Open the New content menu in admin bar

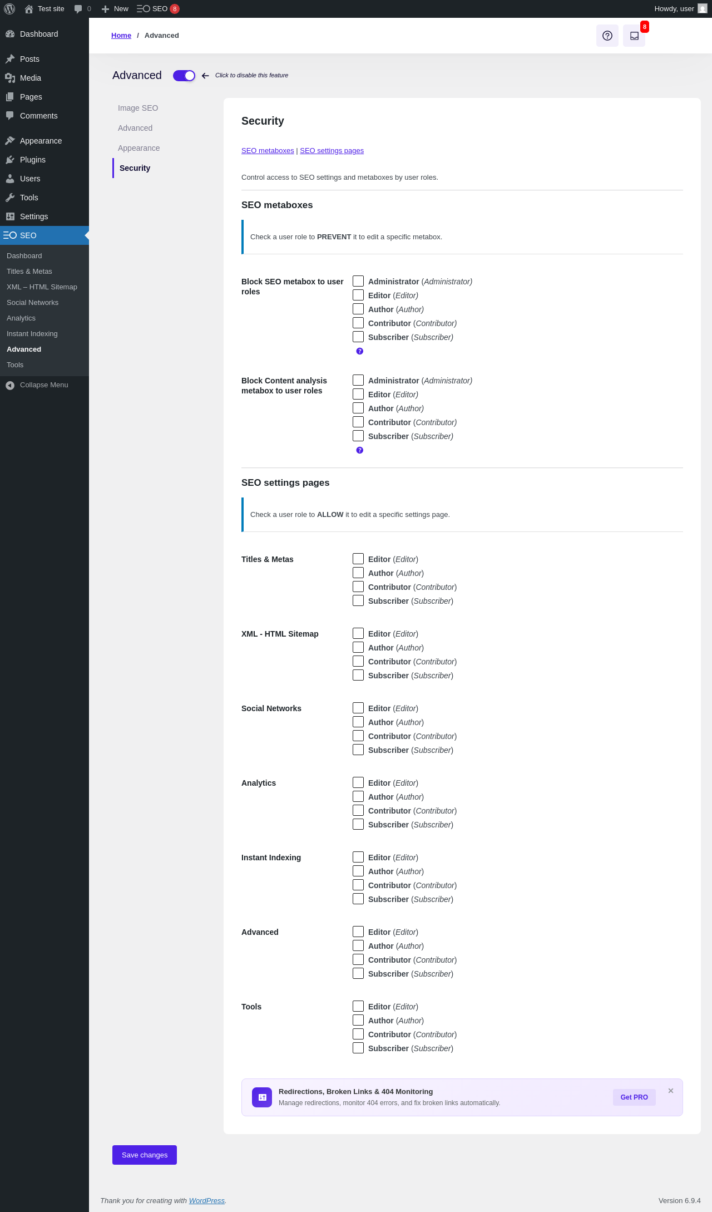pyautogui.click(x=115, y=9)
